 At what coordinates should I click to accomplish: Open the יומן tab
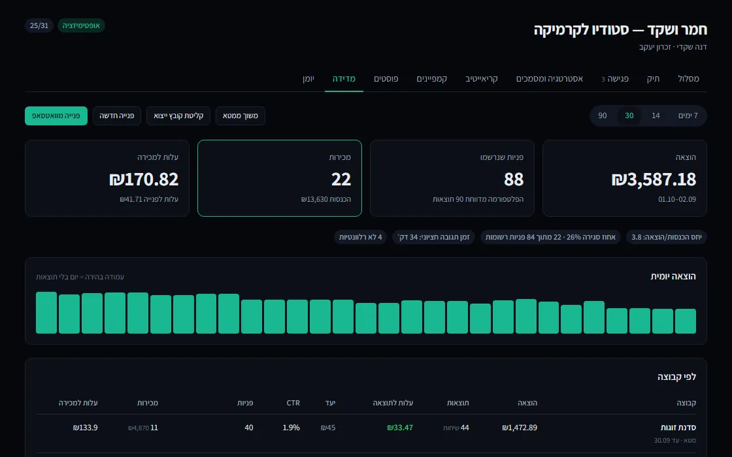[308, 78]
